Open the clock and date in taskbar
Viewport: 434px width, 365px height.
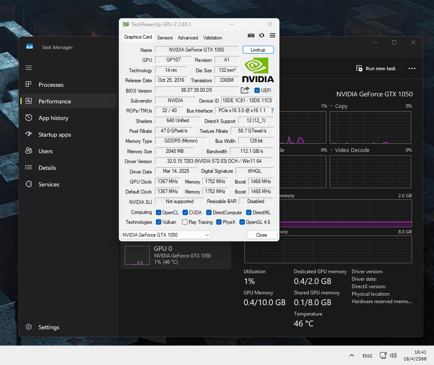415,355
